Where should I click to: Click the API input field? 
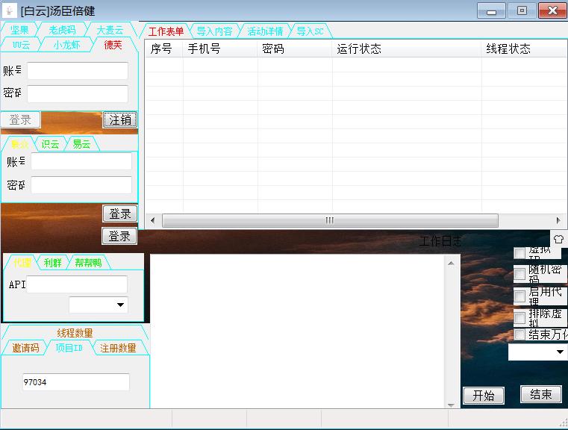click(77, 284)
